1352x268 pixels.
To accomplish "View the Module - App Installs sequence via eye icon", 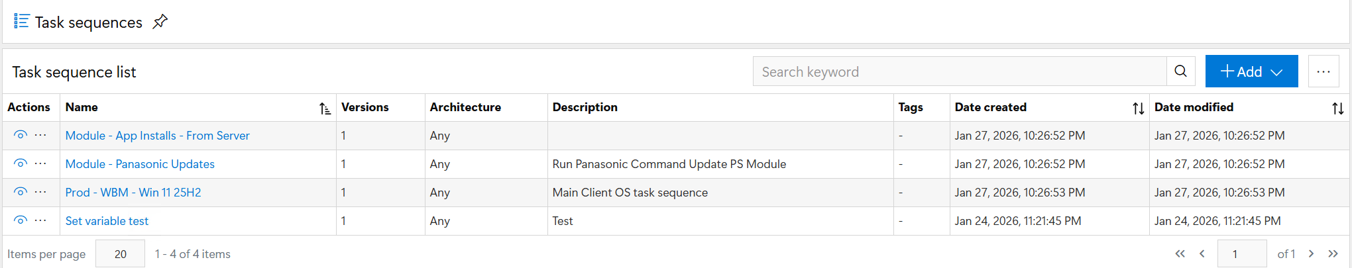I will click(21, 135).
